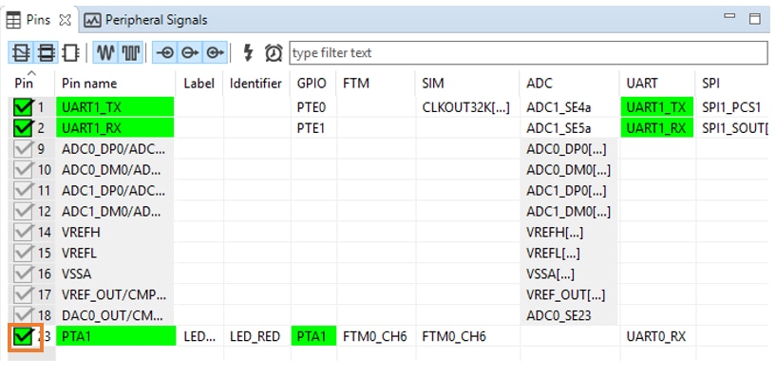The height and width of the screenshot is (377, 776).
Task: Click the unrouted chip outline filter icon
Action: point(71,52)
